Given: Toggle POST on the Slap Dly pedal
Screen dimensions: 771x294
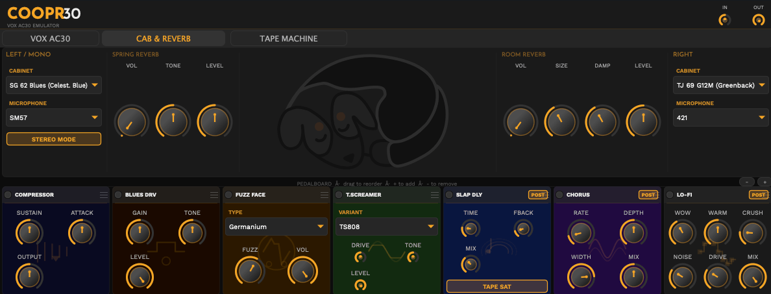Looking at the screenshot, I should (538, 195).
